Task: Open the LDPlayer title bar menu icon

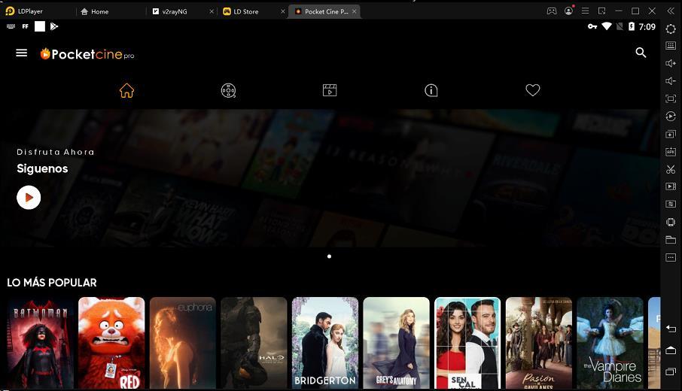Action: point(586,11)
